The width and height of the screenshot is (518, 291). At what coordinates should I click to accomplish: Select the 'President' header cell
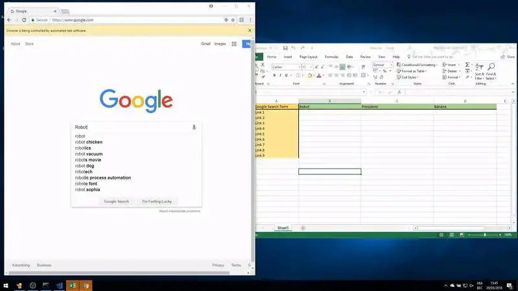pos(397,107)
